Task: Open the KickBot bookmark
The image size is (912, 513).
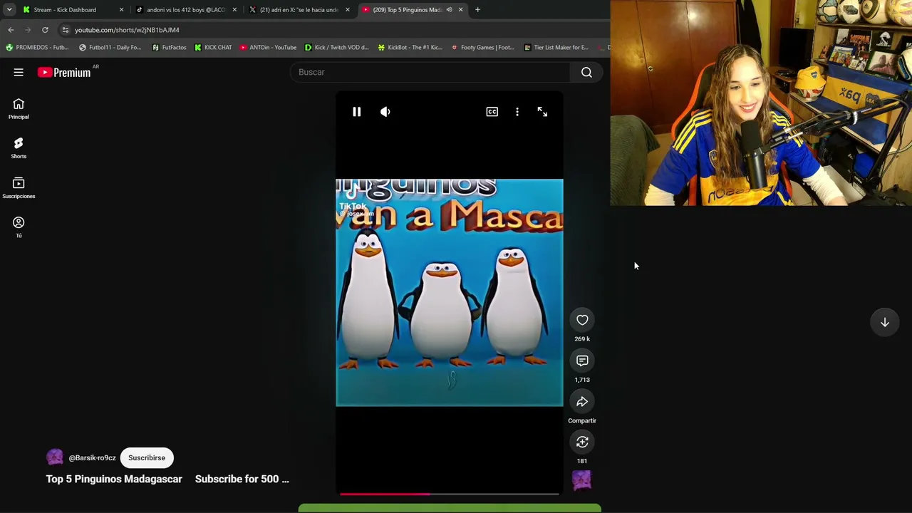Action: (x=410, y=48)
